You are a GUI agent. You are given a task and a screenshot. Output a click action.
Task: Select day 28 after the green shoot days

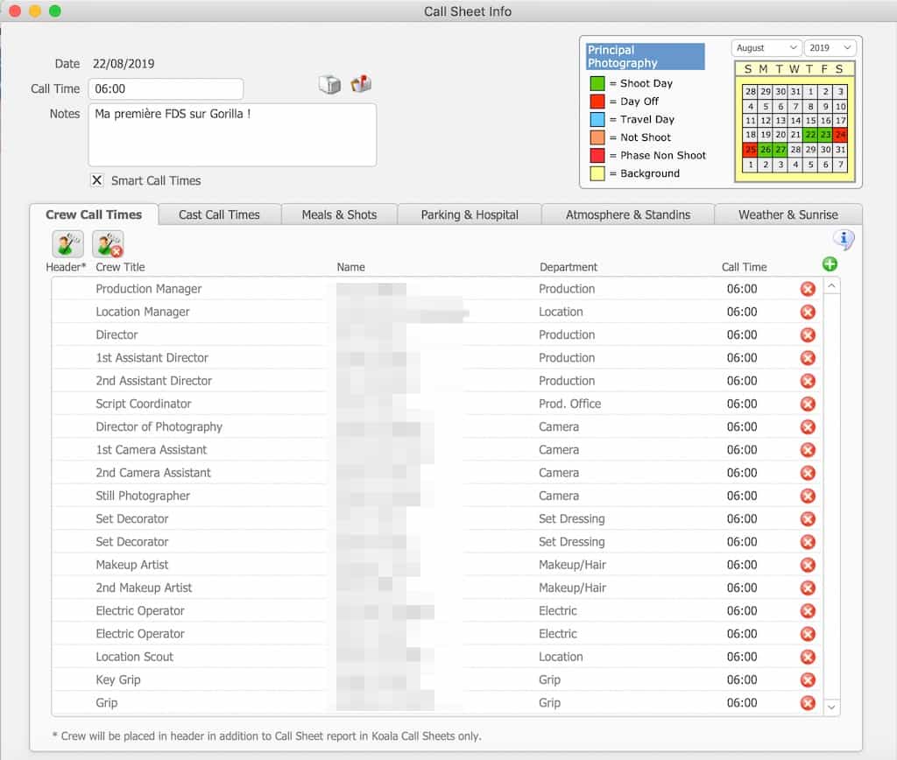tap(795, 150)
